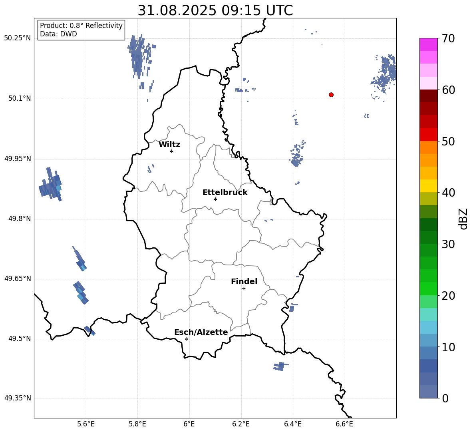Click the 50.1°N latitude label

[20, 98]
